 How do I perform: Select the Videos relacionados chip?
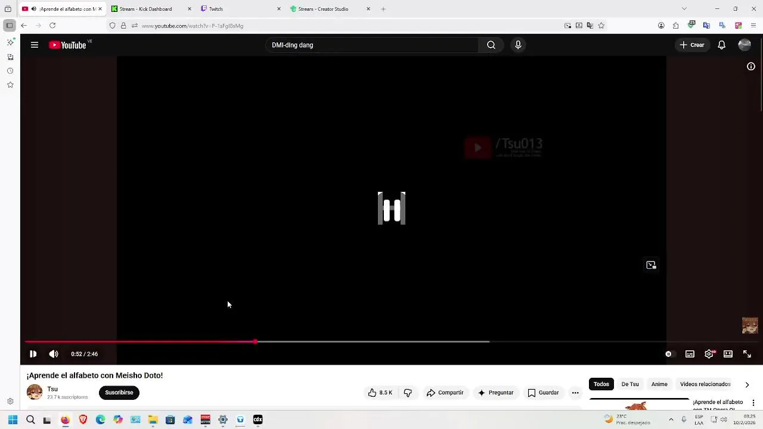click(705, 384)
